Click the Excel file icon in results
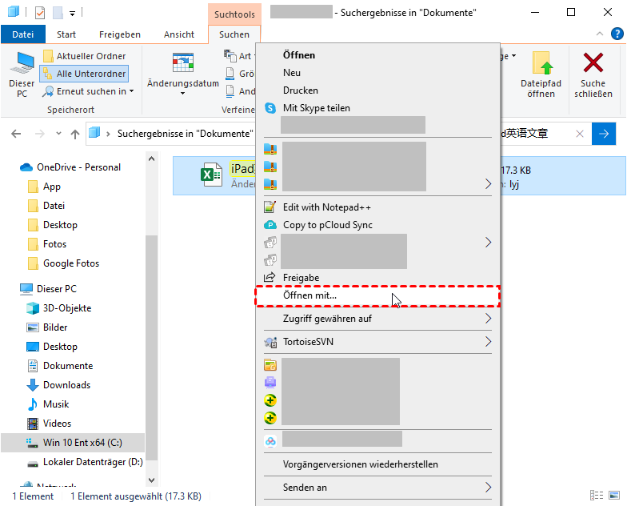627x506 pixels. pyautogui.click(x=211, y=175)
